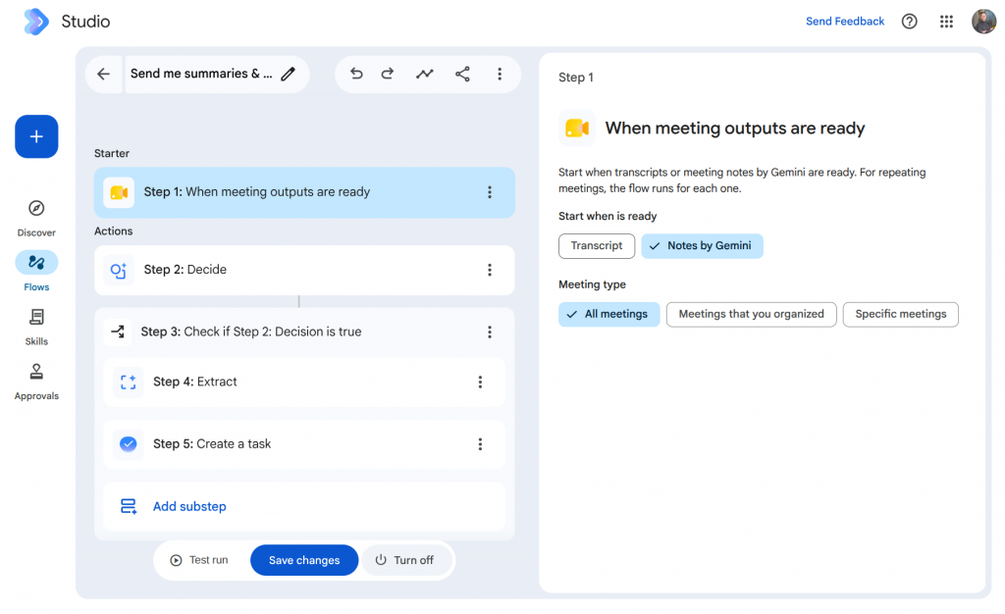Click the 'Starter' section label

click(112, 154)
